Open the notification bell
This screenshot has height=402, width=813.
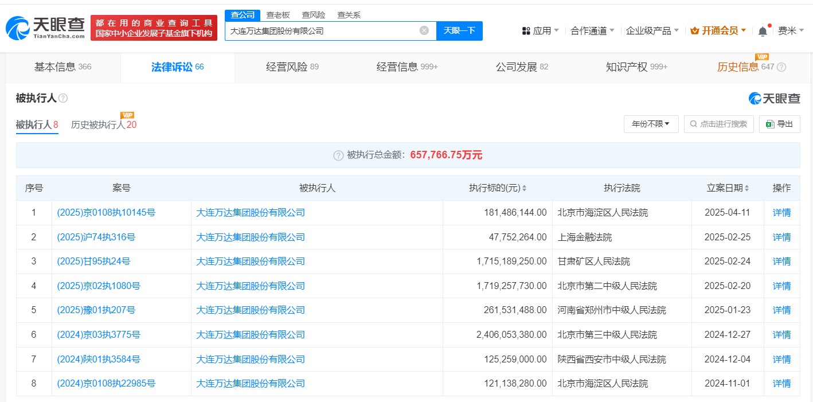point(762,31)
